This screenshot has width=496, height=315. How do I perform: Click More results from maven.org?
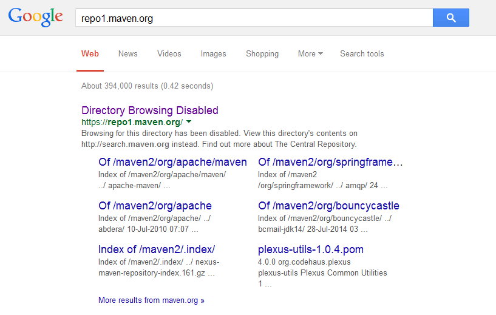coord(151,300)
